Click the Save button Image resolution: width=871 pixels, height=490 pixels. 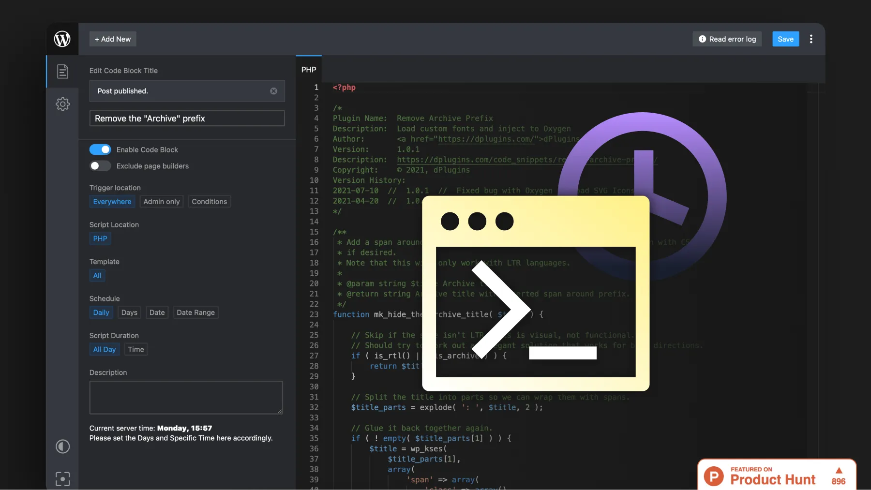pyautogui.click(x=785, y=39)
